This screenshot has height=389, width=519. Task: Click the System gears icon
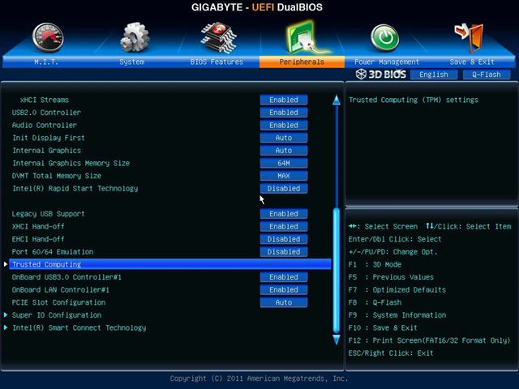(x=134, y=36)
